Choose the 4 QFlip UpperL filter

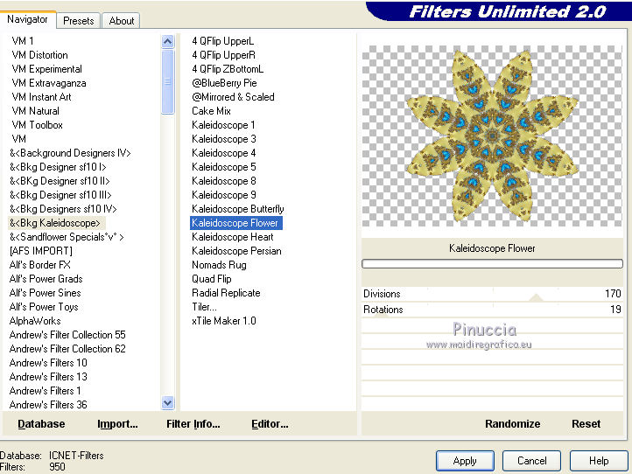(223, 41)
